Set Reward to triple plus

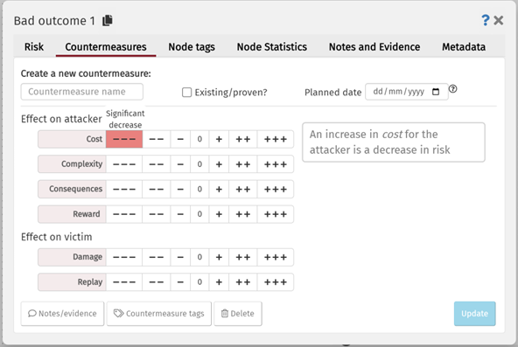[275, 214]
